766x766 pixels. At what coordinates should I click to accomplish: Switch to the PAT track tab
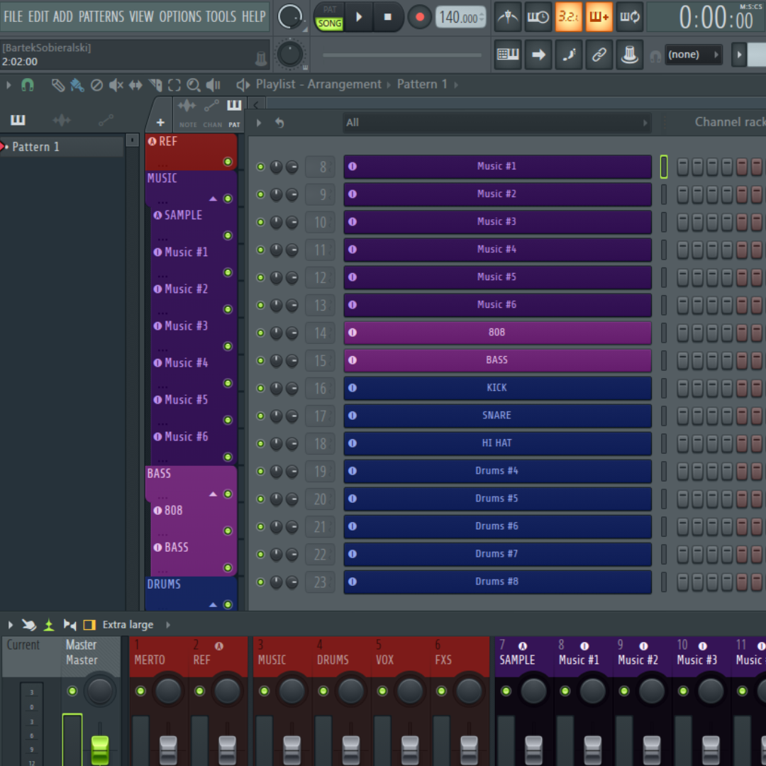[235, 113]
